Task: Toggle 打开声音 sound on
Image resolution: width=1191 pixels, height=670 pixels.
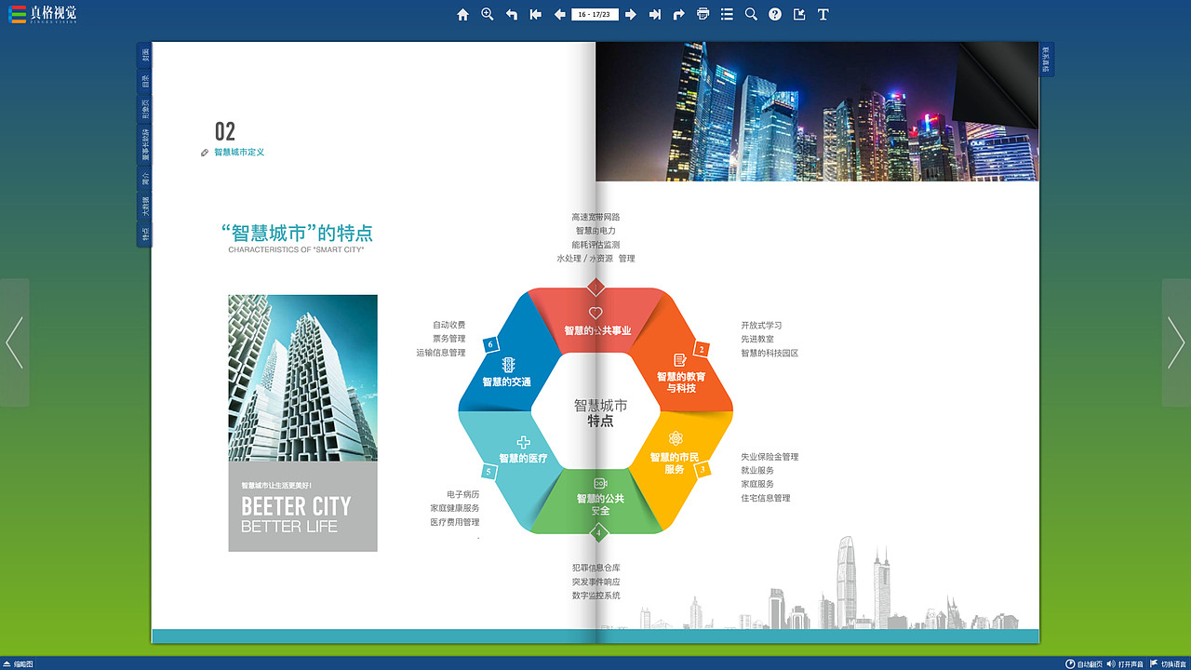Action: tap(1125, 663)
